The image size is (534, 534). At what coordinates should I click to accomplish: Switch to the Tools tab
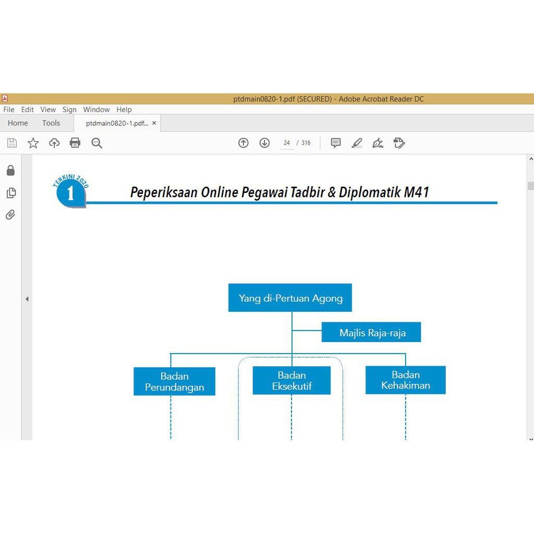coord(51,123)
